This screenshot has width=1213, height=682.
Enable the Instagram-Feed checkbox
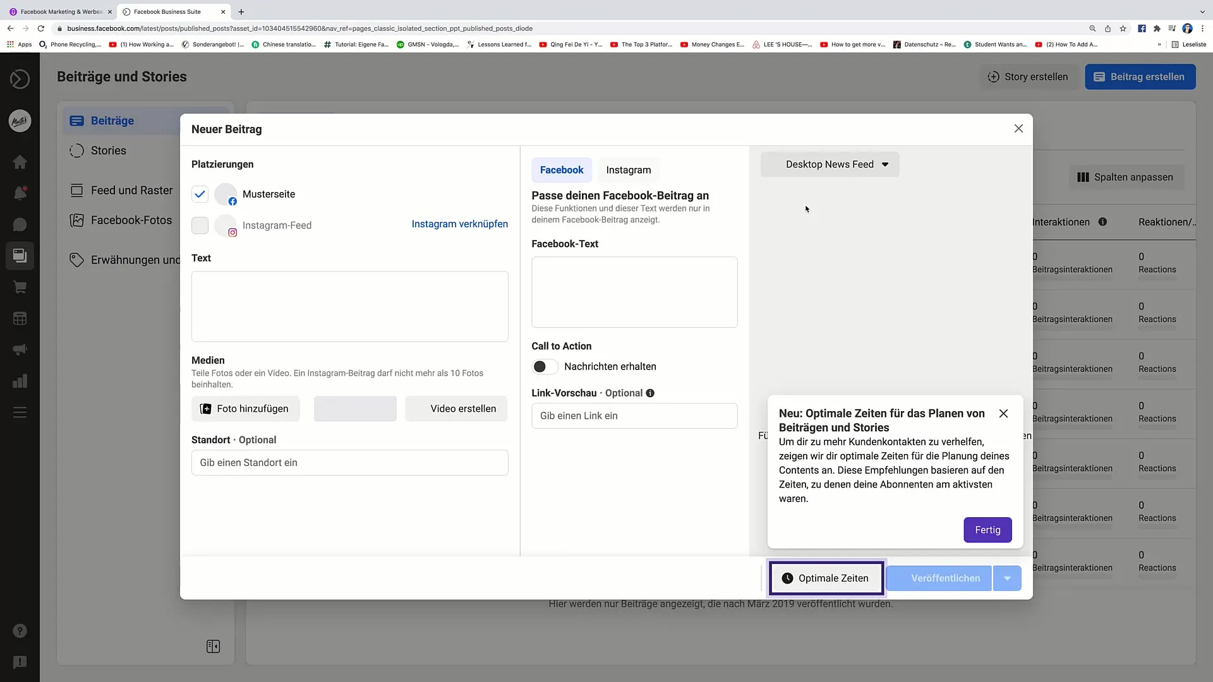[x=200, y=224]
